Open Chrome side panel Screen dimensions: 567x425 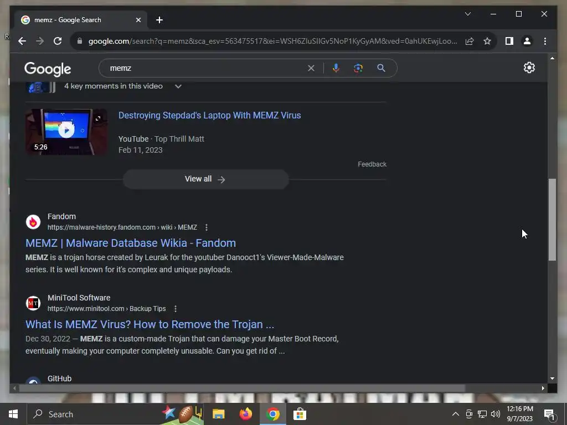click(x=509, y=41)
